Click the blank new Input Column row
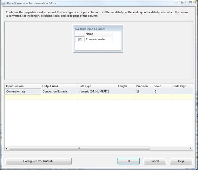198x170 pixels. pos(23,97)
